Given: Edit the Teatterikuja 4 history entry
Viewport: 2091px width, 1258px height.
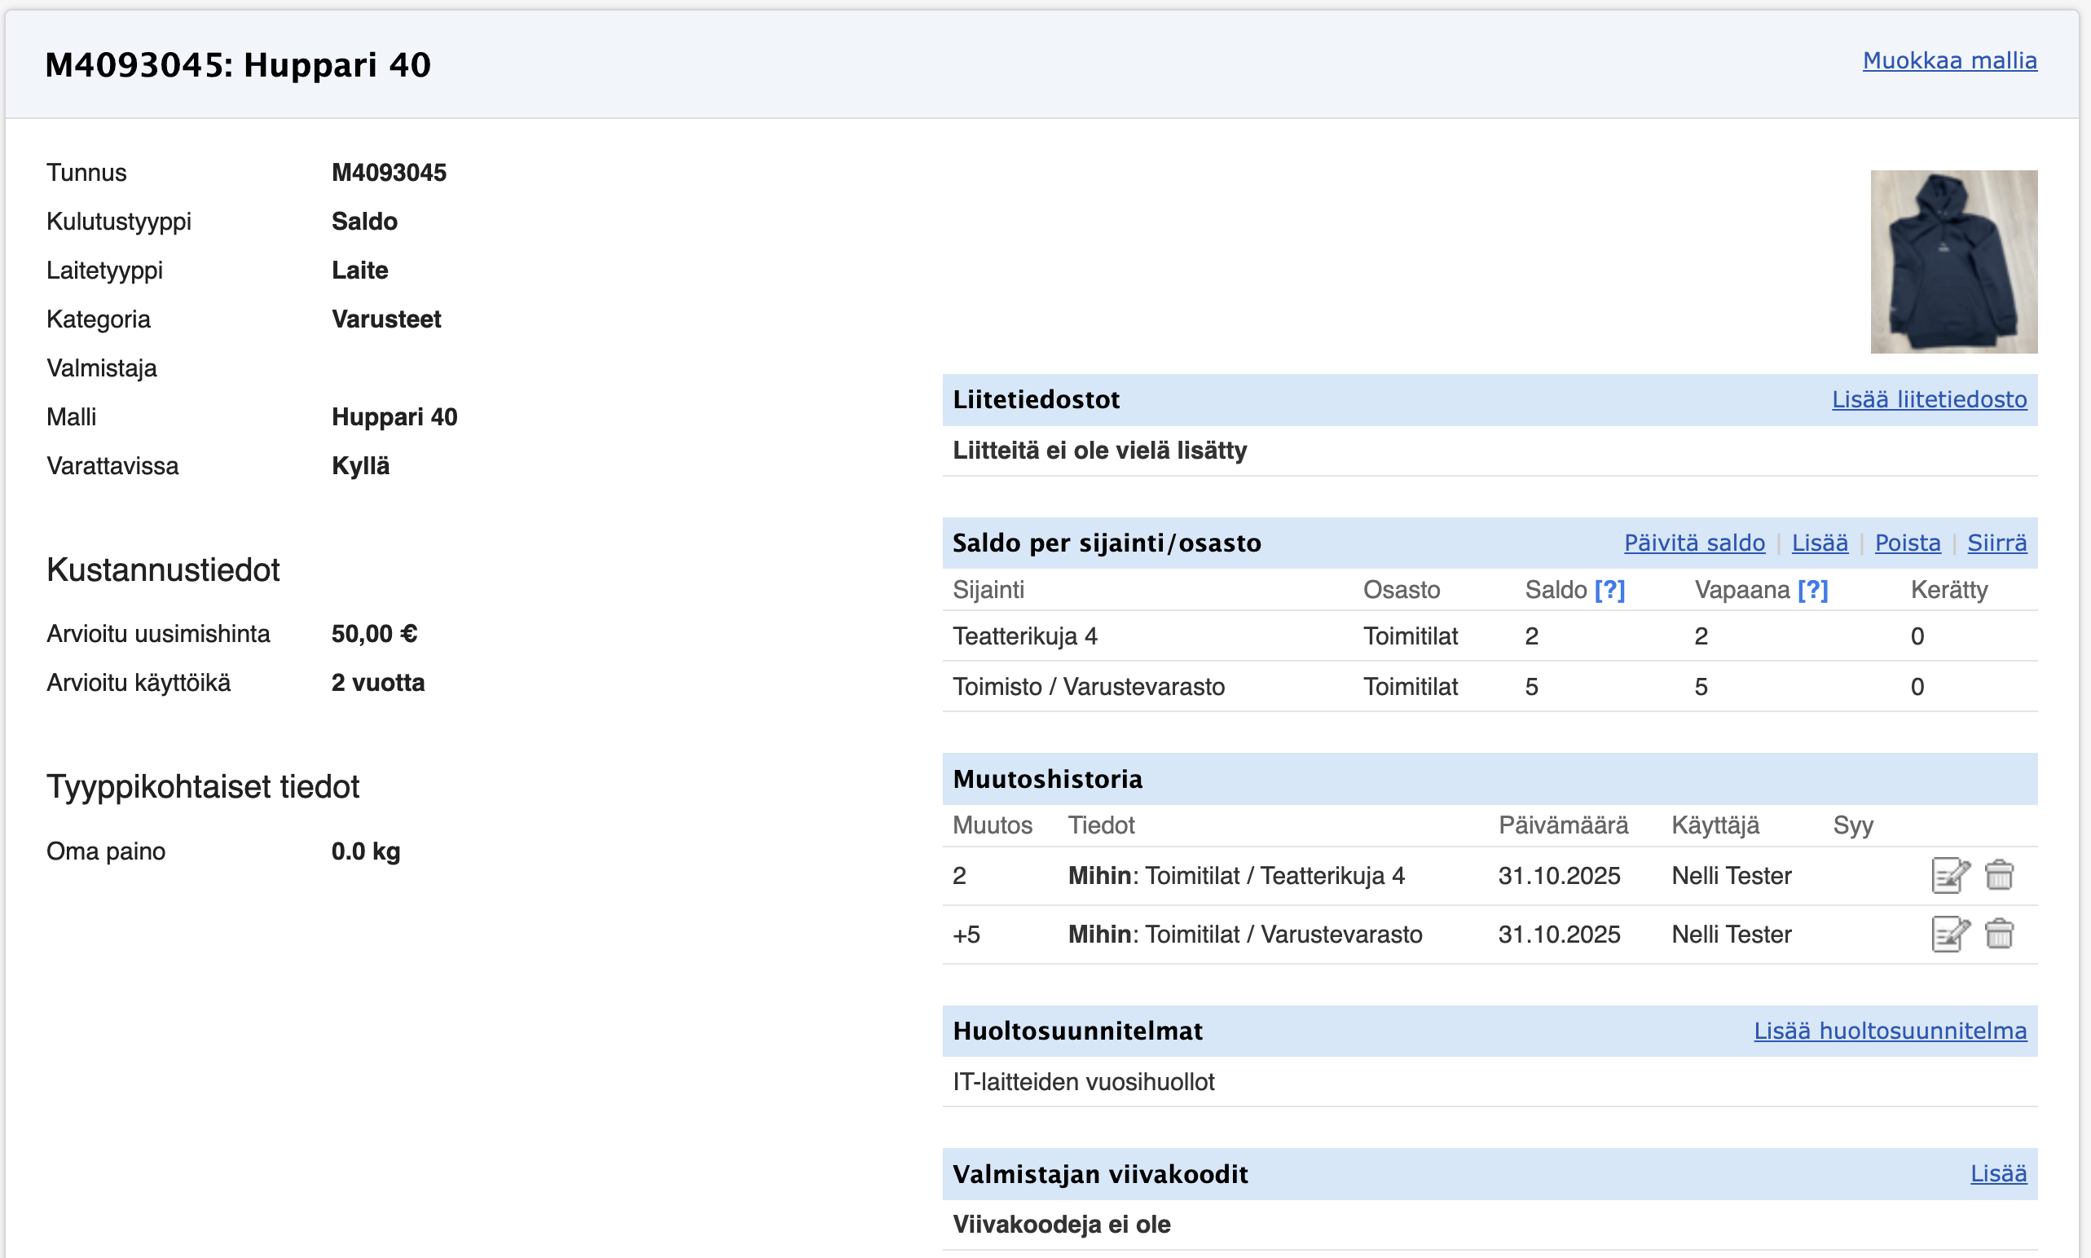Looking at the screenshot, I should coord(1949,876).
